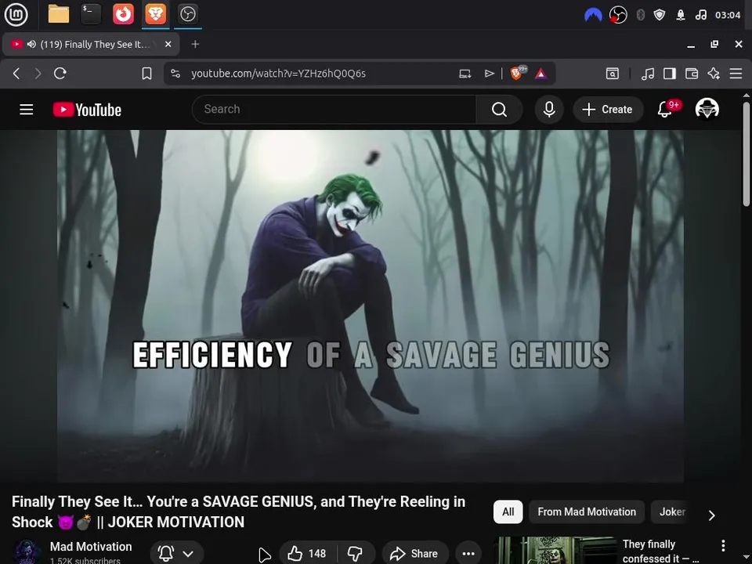Open Leo AI assistant
Screen dimensions: 752x564
coord(714,74)
